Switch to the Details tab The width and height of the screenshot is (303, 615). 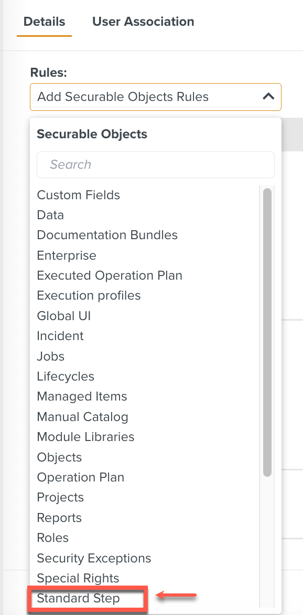[x=44, y=22]
